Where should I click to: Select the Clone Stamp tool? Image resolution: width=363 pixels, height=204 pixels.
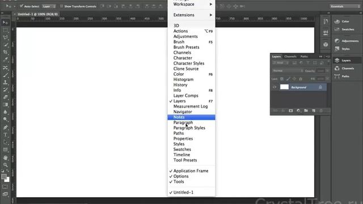pyautogui.click(x=5, y=82)
